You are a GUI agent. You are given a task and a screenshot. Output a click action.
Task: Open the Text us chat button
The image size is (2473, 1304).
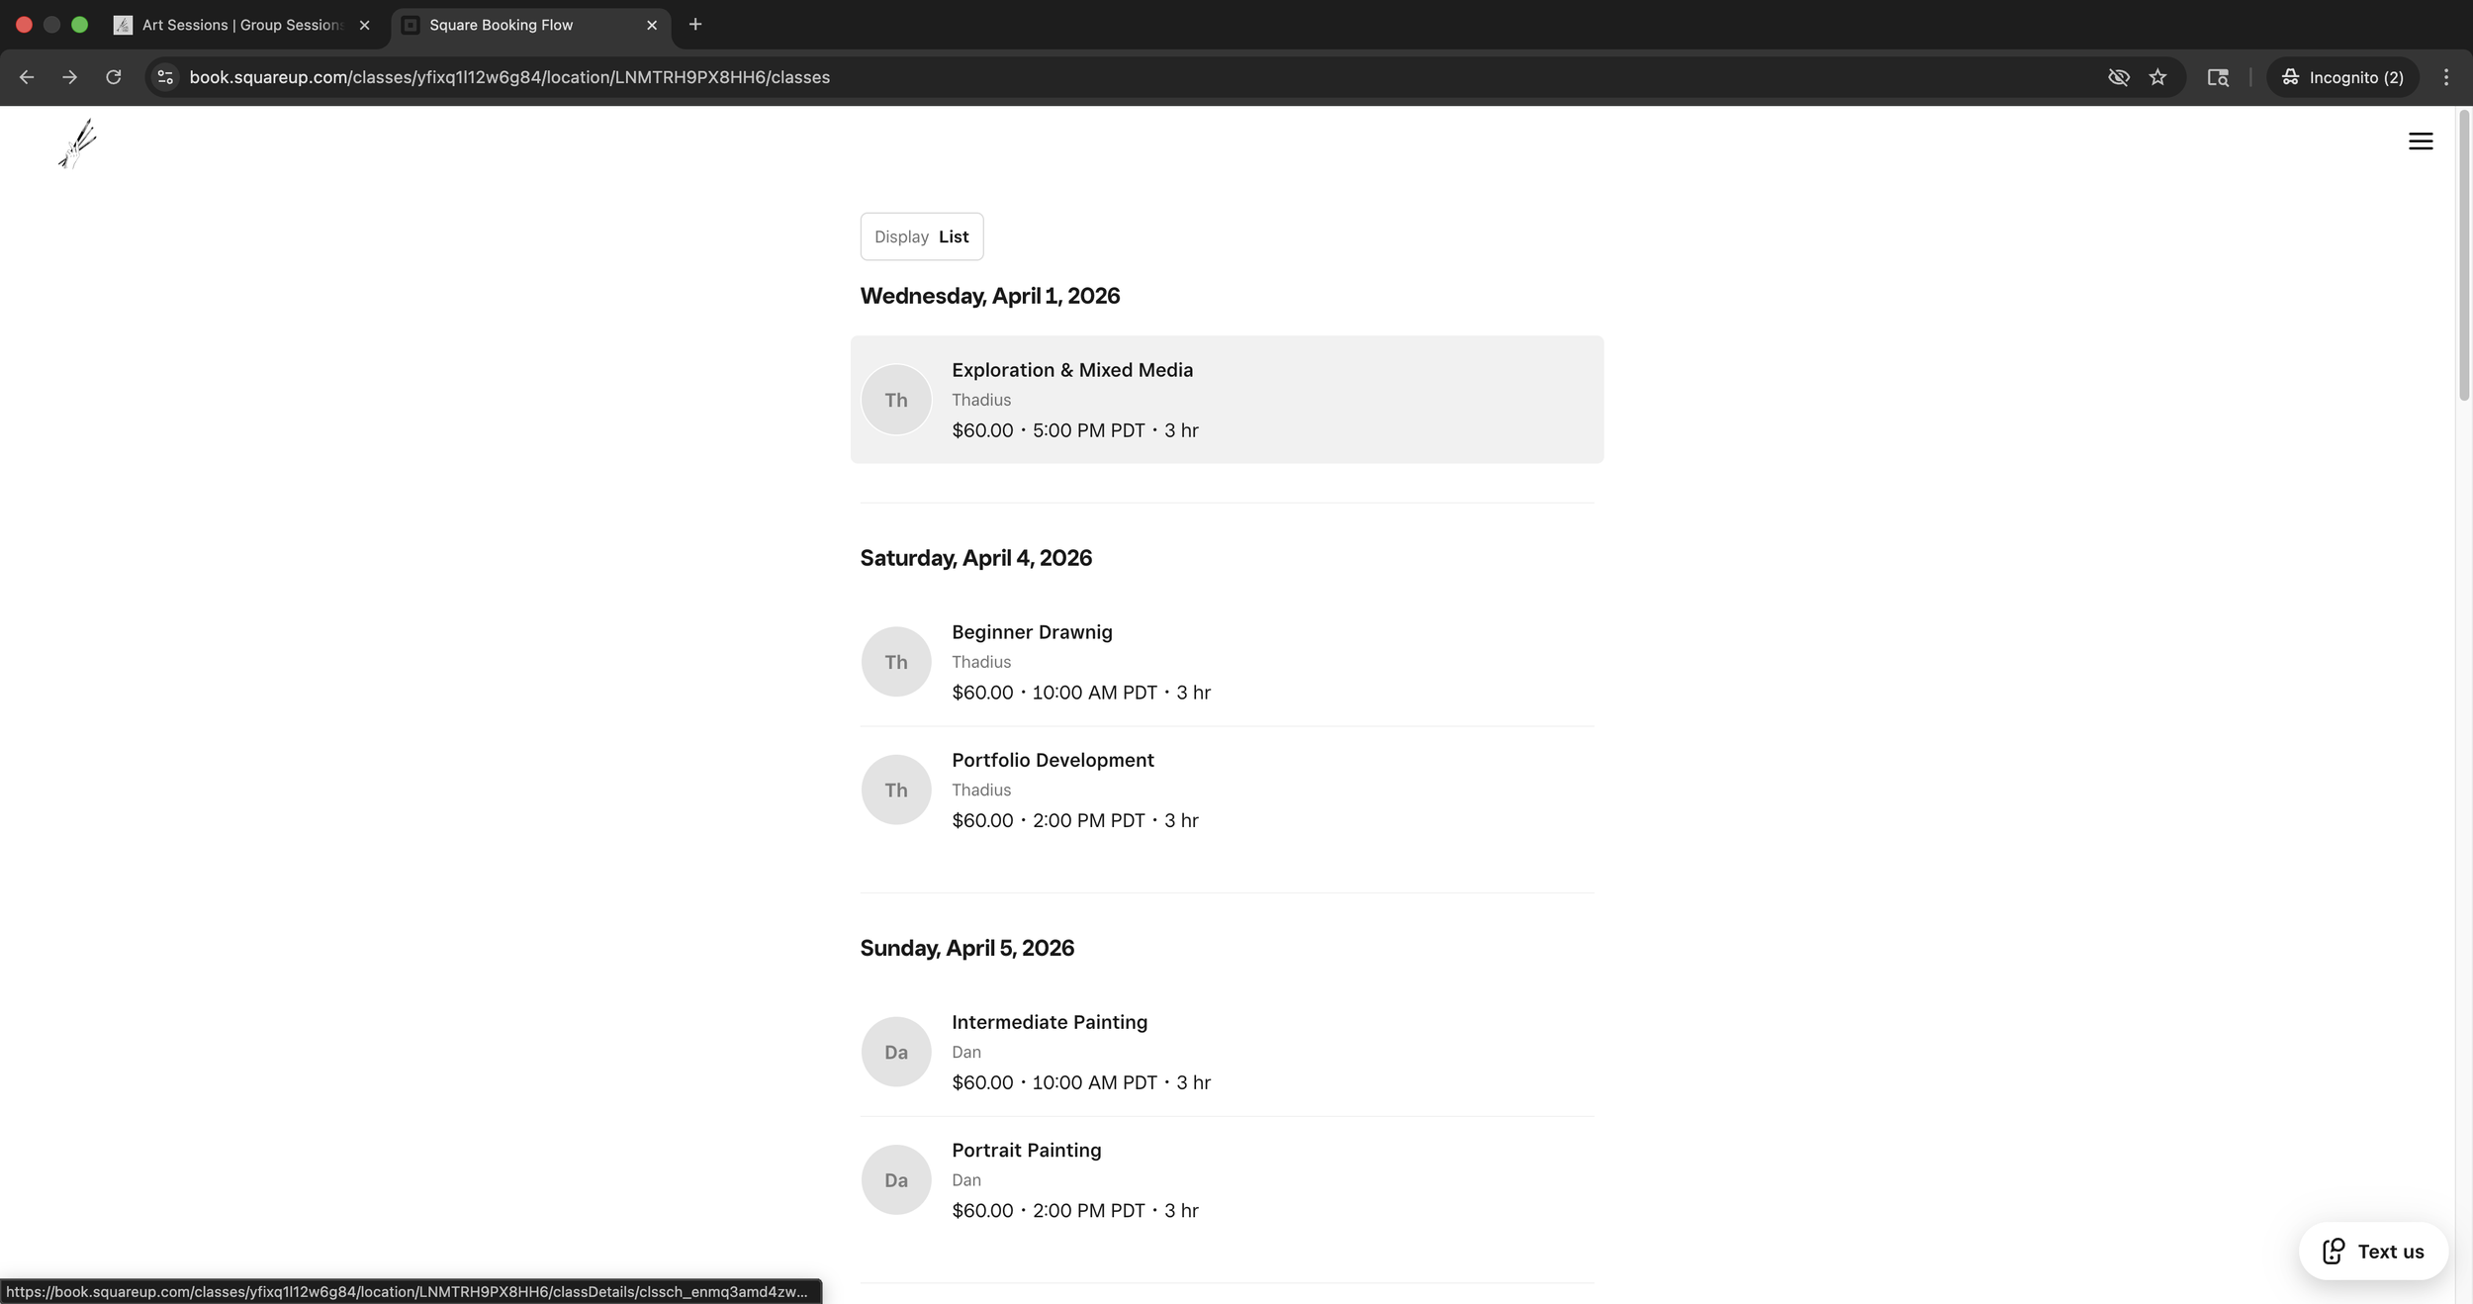point(2372,1252)
